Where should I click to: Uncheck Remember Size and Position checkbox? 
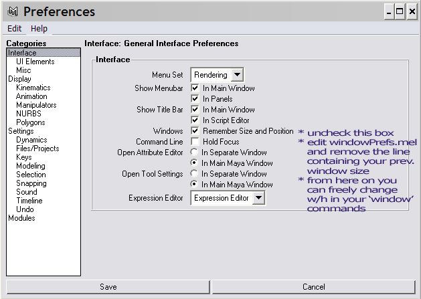195,131
